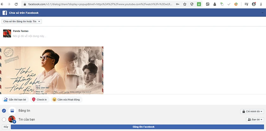Open the shield extension icon
The height and width of the screenshot is (131, 266).
click(192, 4)
